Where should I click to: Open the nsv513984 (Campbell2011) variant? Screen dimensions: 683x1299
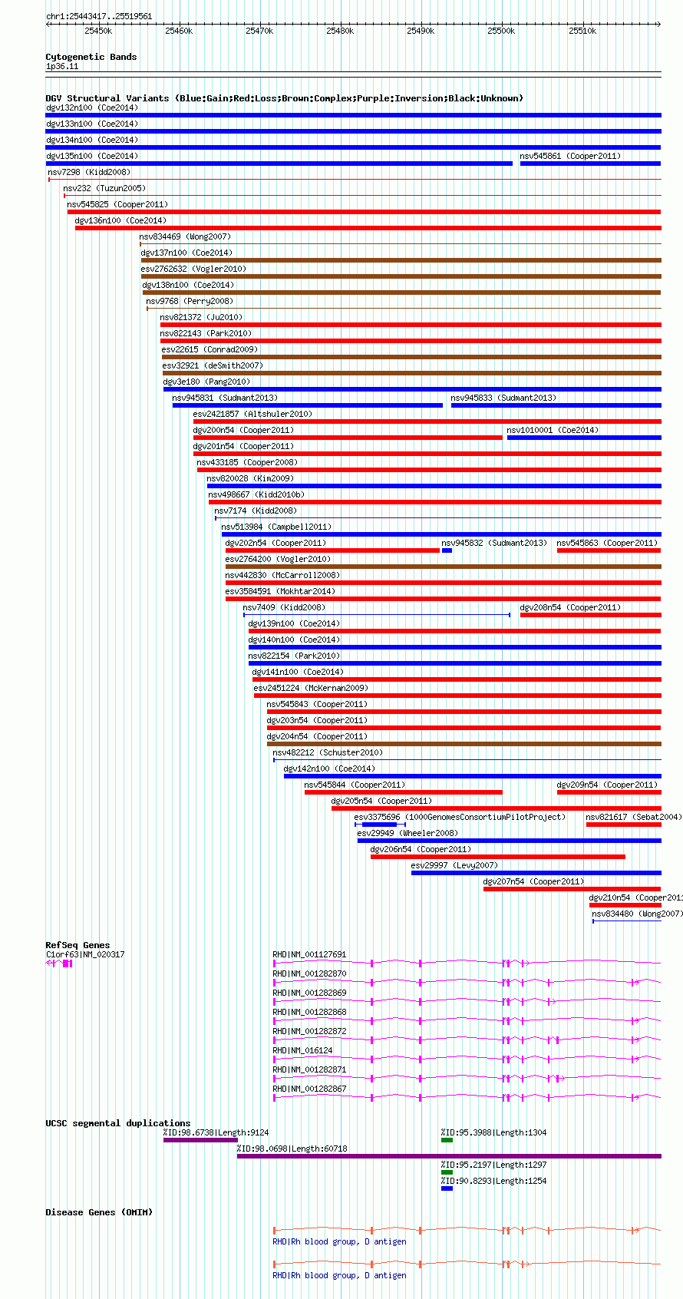pos(276,527)
